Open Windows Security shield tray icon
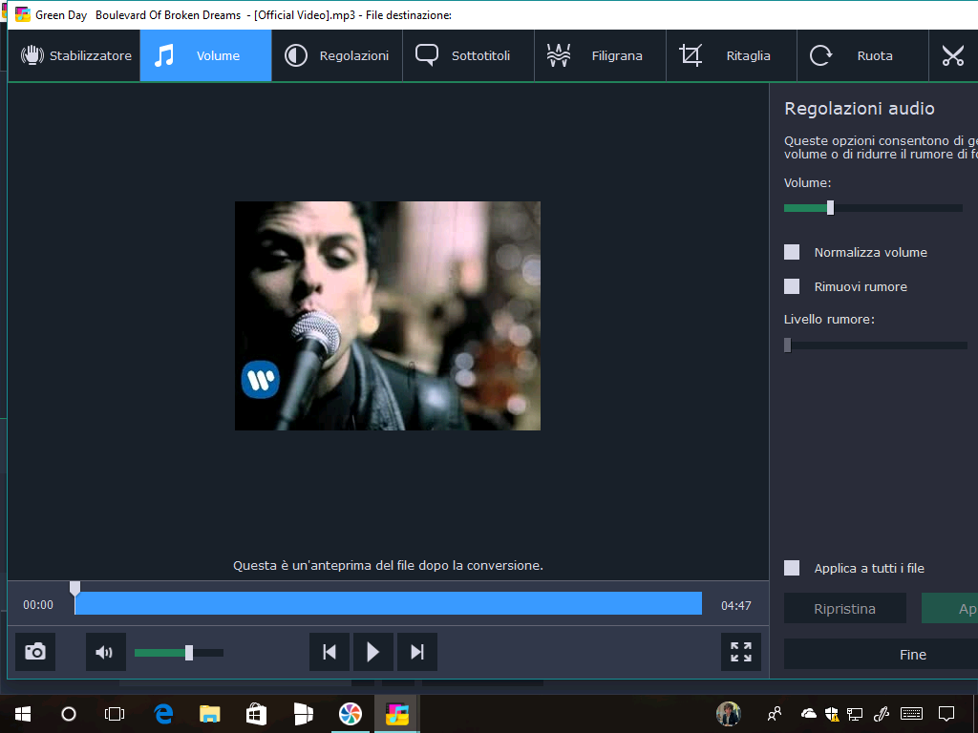The height and width of the screenshot is (733, 978). click(x=832, y=714)
